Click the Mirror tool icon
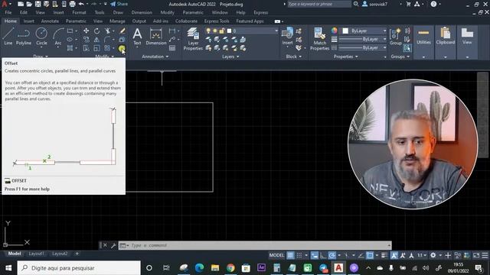 97,40
